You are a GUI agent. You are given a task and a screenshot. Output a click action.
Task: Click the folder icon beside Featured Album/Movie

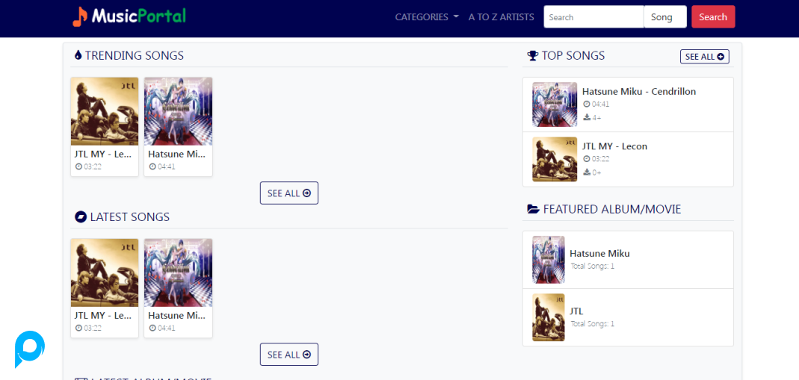pos(533,209)
